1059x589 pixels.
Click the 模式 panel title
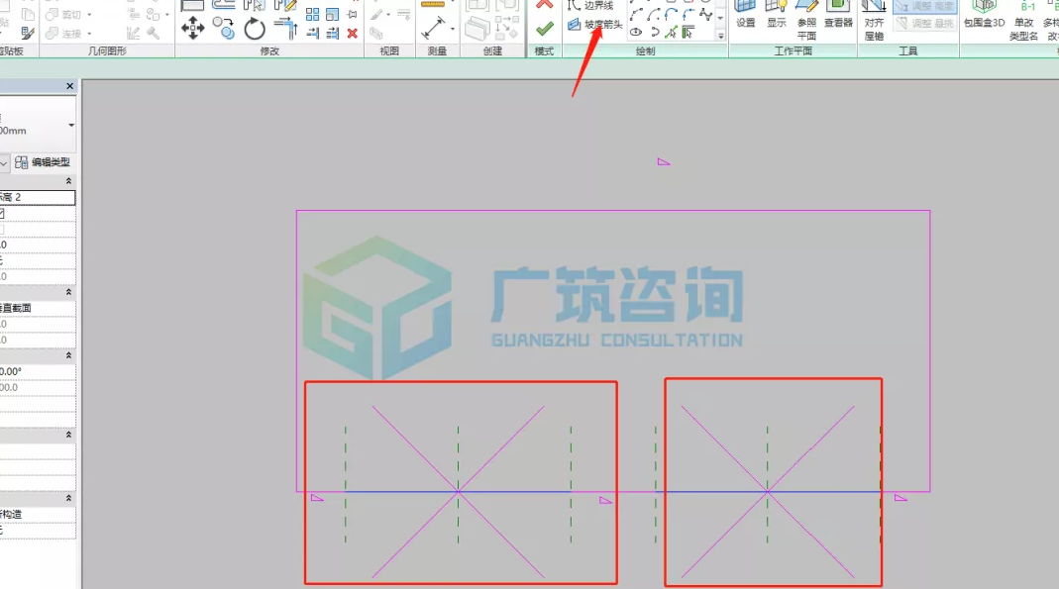(544, 51)
